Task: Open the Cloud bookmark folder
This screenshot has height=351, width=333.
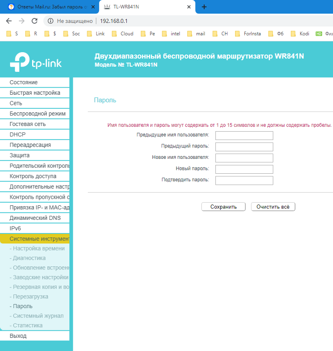Action: pos(123,34)
